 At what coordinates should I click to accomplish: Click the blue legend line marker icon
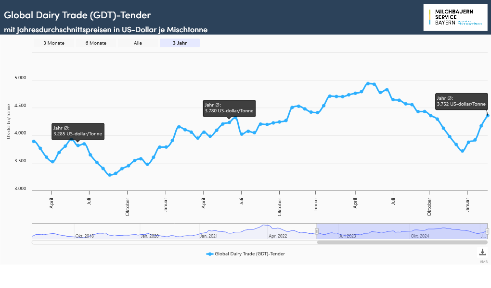point(209,253)
